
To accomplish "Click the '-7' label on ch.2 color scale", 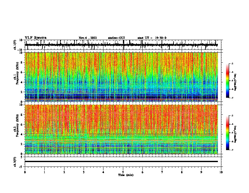I will pyautogui.click(x=232, y=150).
